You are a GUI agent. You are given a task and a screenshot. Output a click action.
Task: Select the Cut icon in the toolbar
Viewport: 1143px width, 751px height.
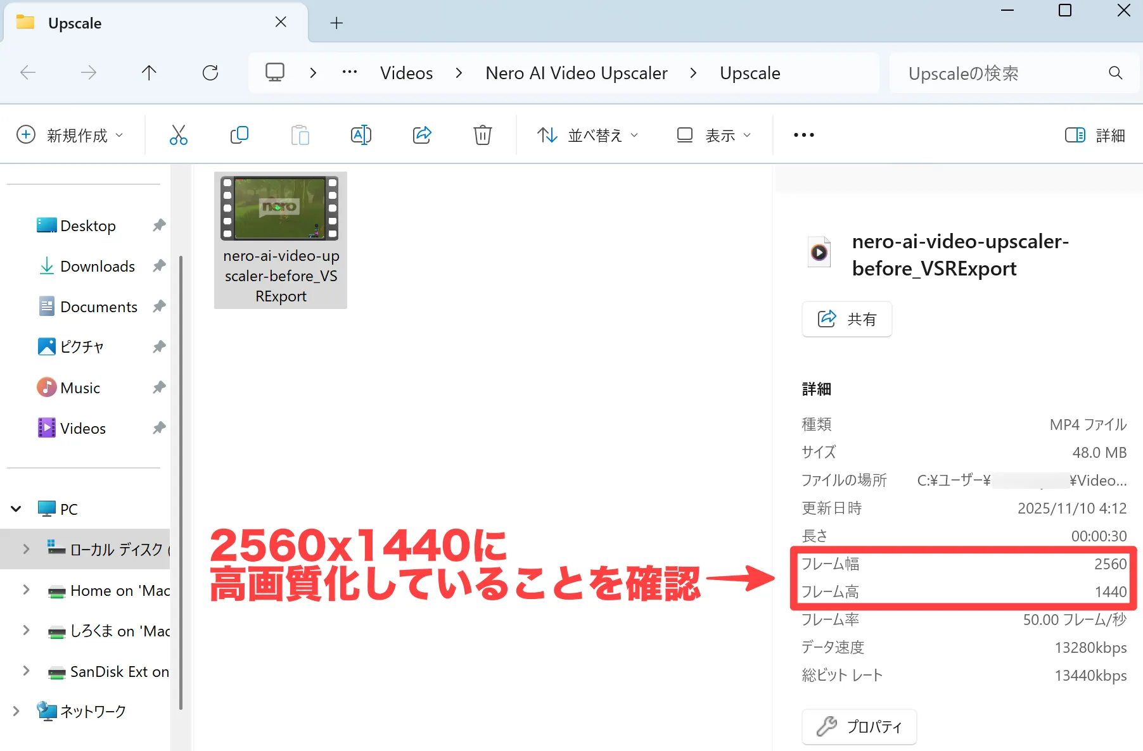click(178, 134)
